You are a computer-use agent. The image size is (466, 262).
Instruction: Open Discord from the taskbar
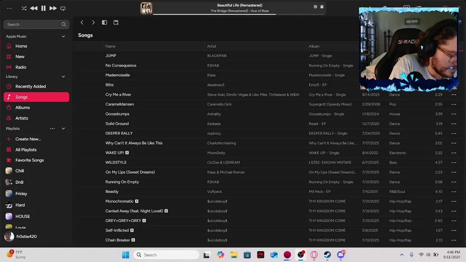(x=341, y=255)
